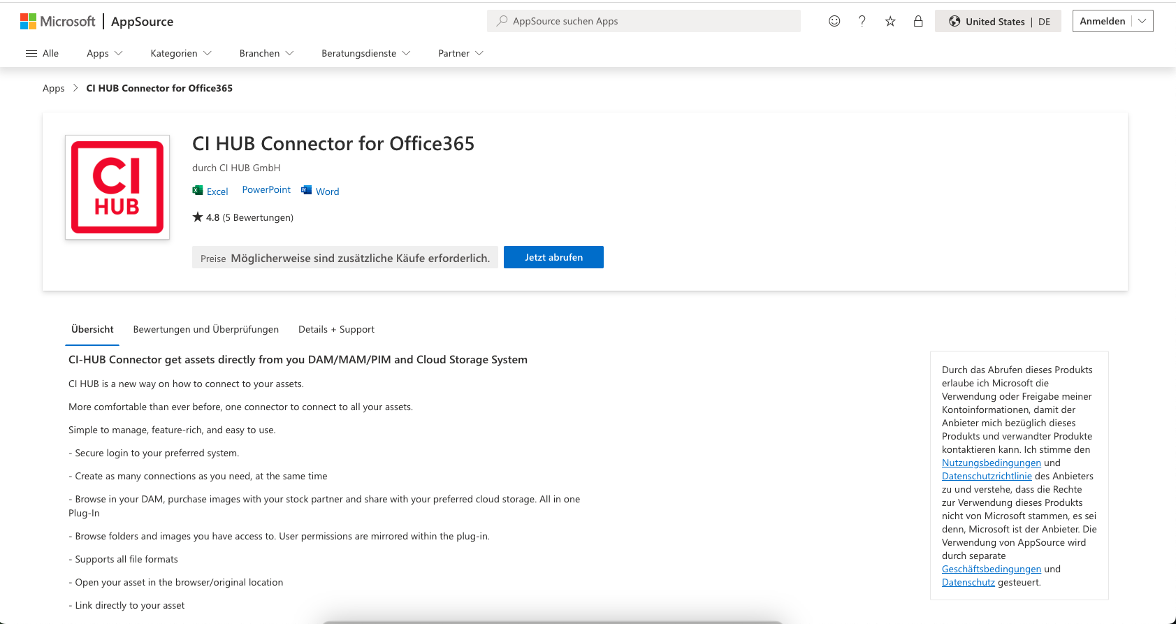Image resolution: width=1176 pixels, height=624 pixels.
Task: Focus the AppSource suchen Apps search field
Action: click(x=644, y=21)
